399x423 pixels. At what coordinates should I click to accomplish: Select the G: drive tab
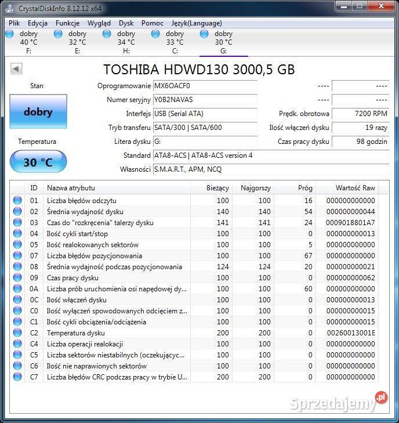(223, 42)
